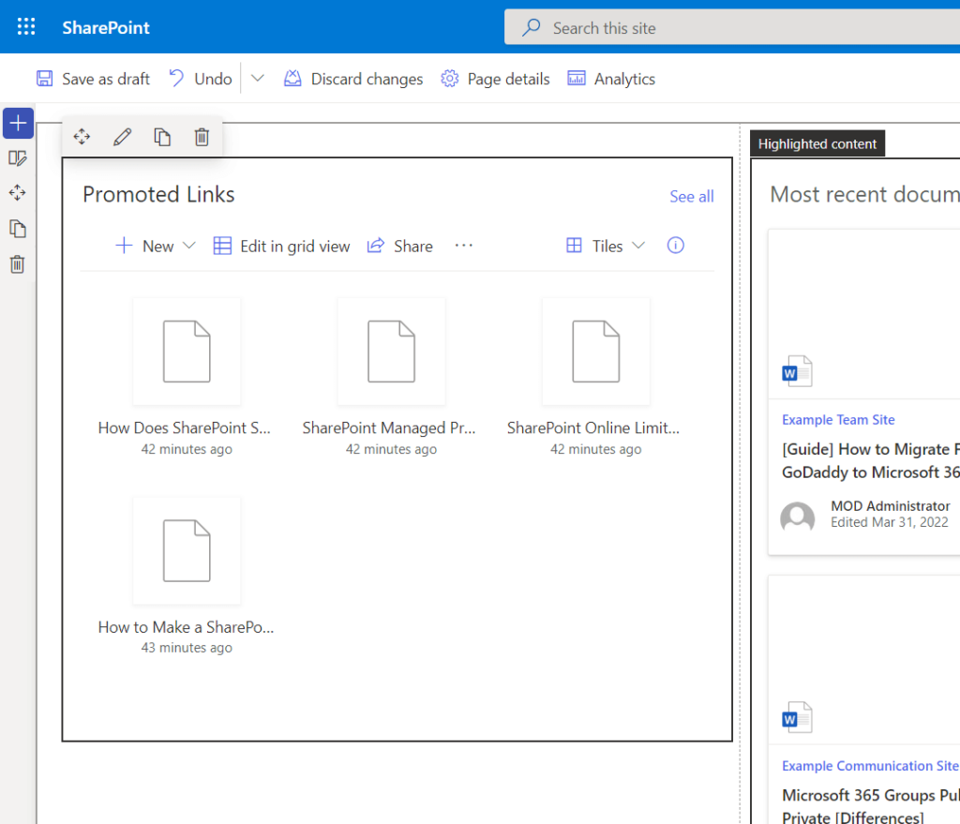The height and width of the screenshot is (824, 960).
Task: Click How Does SharePoint S... item title
Action: 185,427
